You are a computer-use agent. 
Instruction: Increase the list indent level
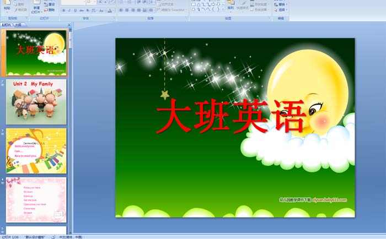click(x=144, y=2)
